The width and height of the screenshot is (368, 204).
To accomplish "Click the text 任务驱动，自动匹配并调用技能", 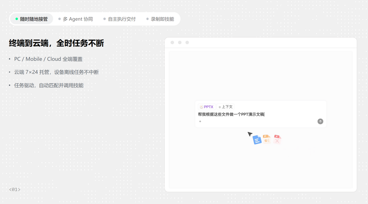I will pos(49,86).
